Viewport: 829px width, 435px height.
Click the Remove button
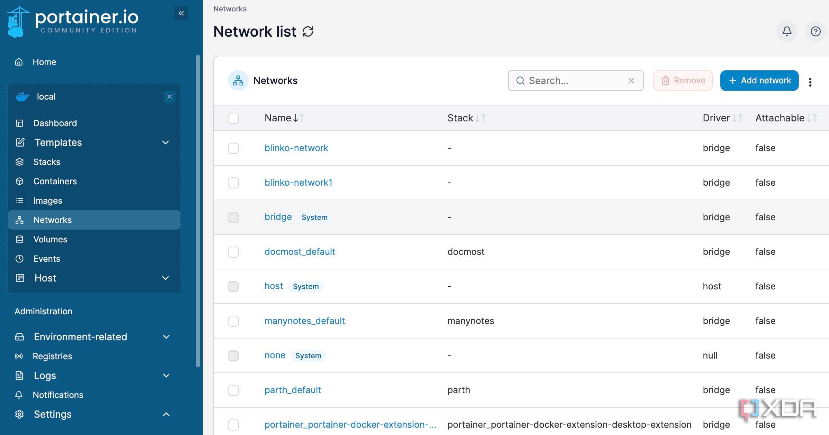[x=683, y=81]
